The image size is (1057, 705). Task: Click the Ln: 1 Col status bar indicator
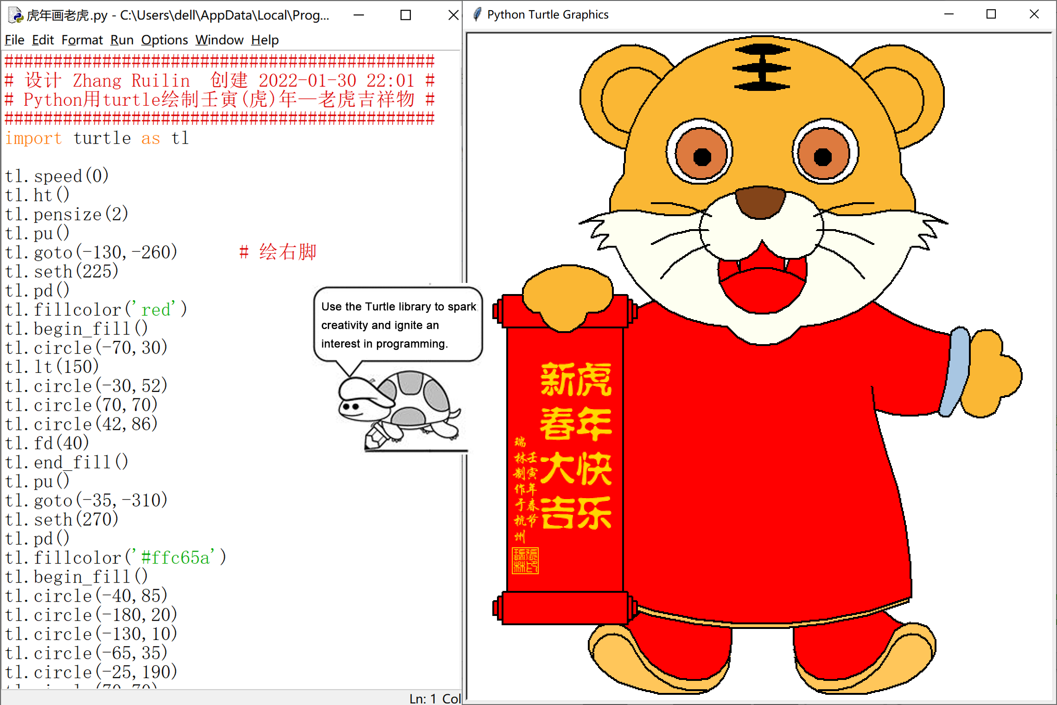434,698
